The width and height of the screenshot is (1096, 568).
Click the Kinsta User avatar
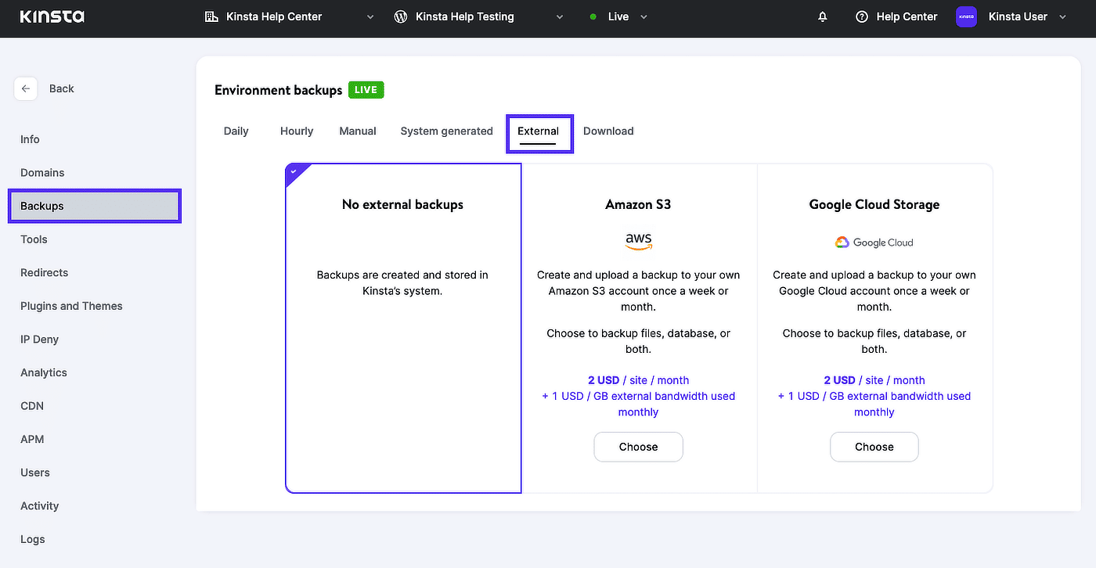point(967,16)
